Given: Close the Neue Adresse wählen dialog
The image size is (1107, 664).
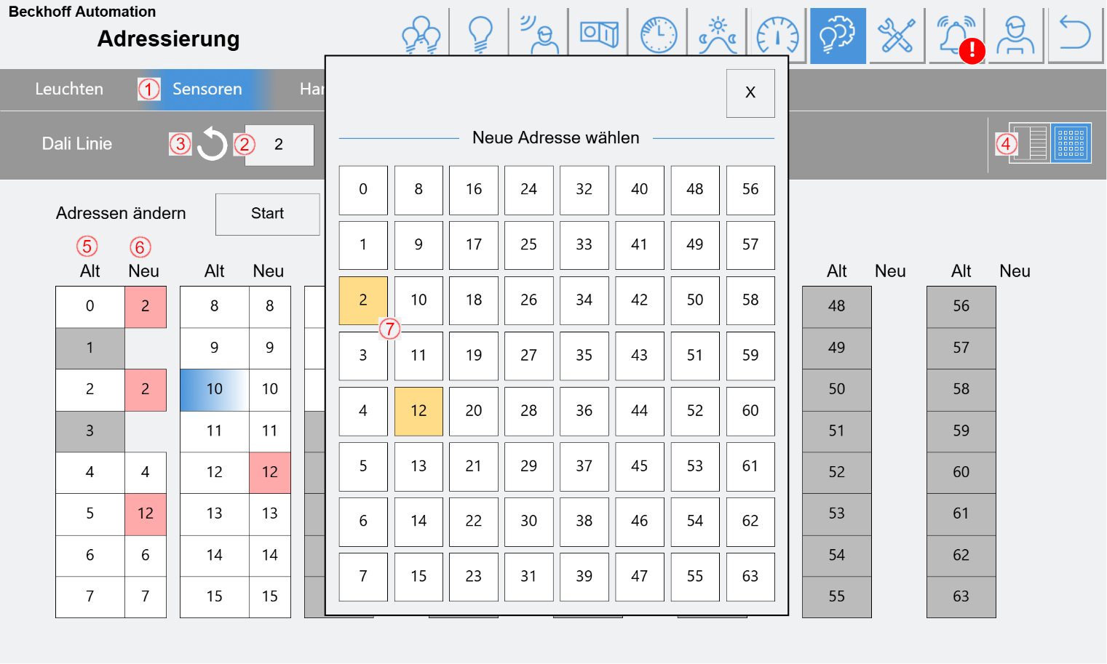Looking at the screenshot, I should (x=750, y=93).
